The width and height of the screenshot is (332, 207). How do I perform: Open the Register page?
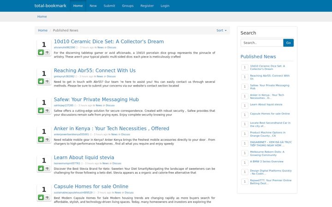(147, 6)
